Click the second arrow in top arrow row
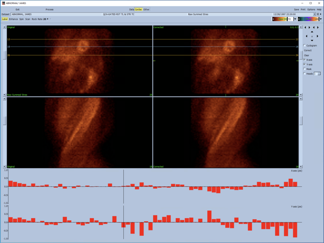Screen dimensions: 324x243 309,28
